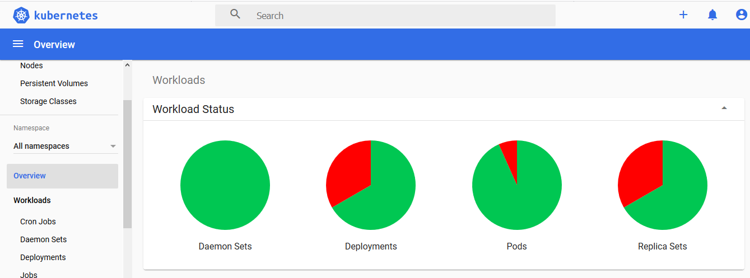
Task: Go to Nodes in sidebar
Action: pos(31,65)
